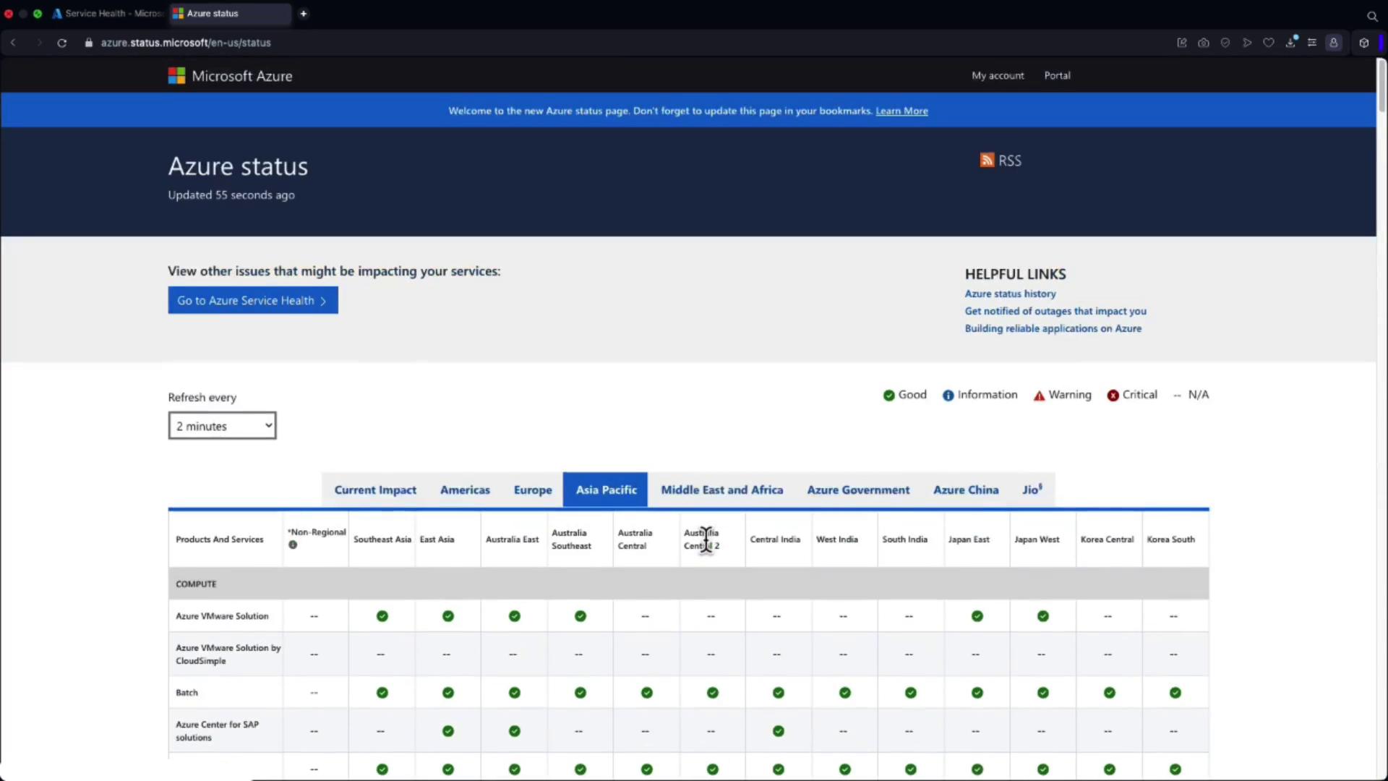This screenshot has width=1388, height=781.
Task: Switch to the Europe tab
Action: pyautogui.click(x=533, y=490)
